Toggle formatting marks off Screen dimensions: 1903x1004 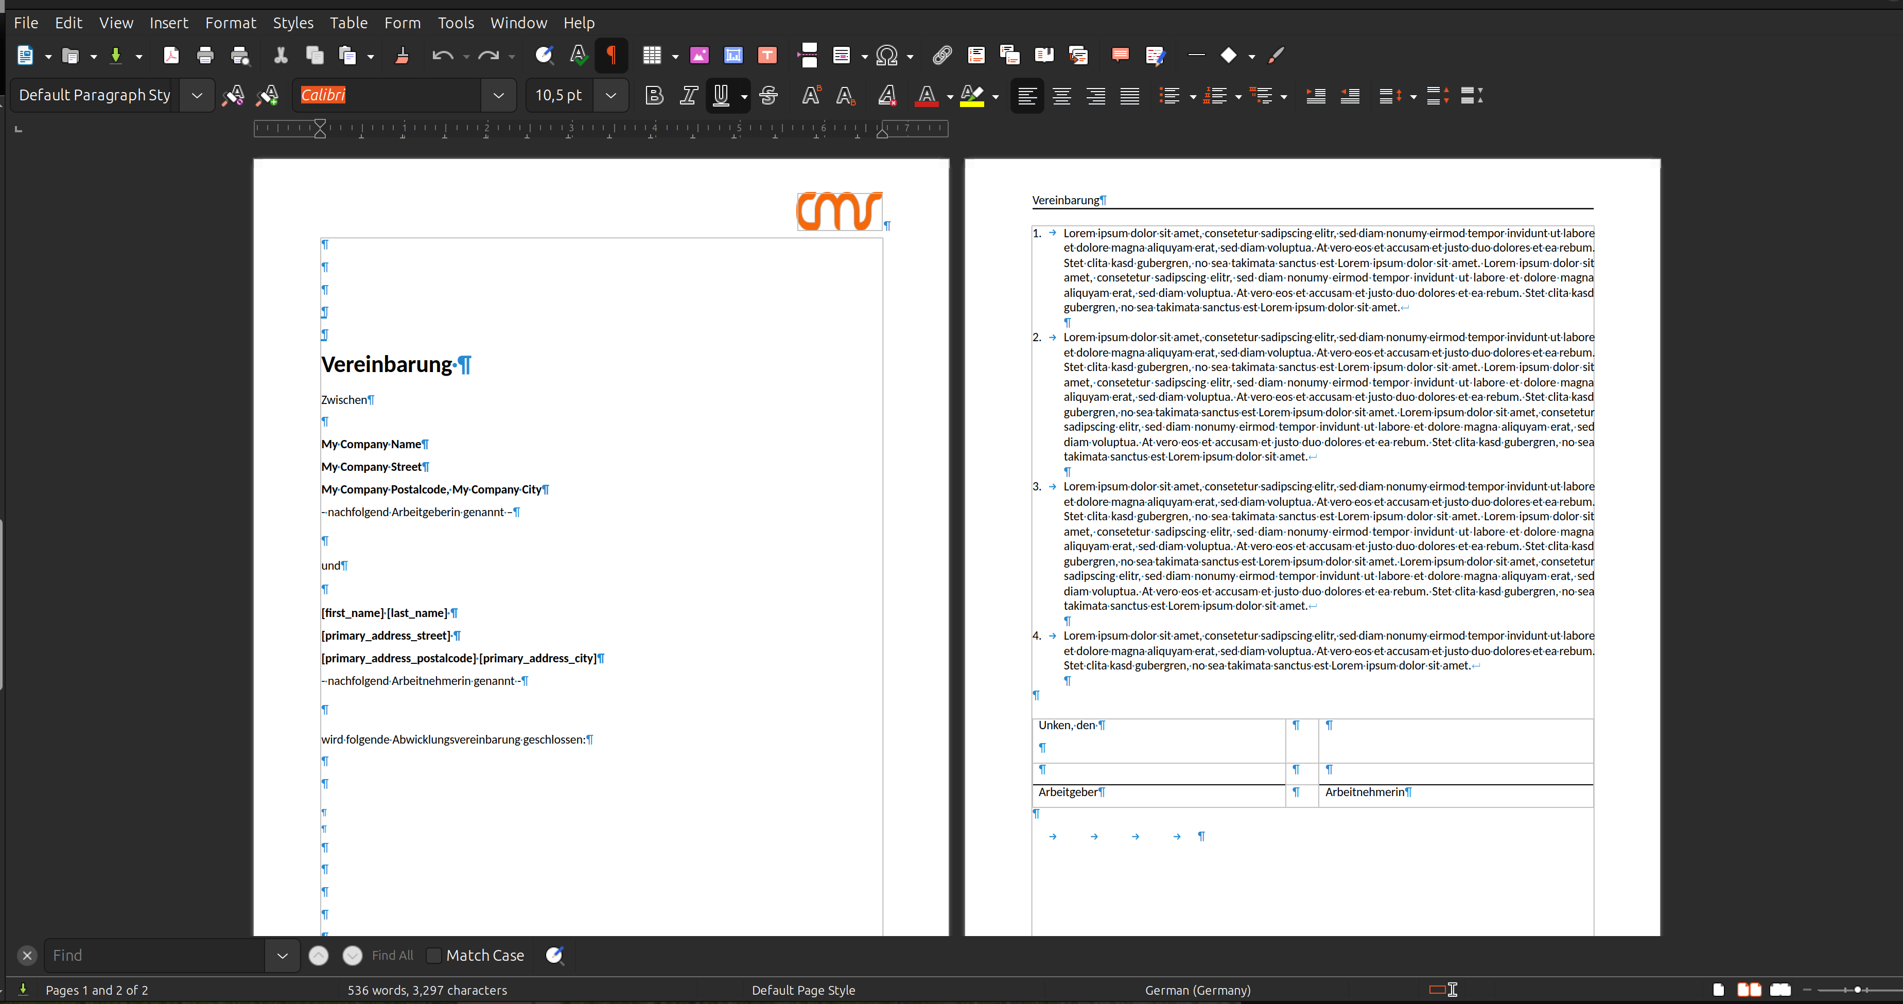pyautogui.click(x=611, y=56)
